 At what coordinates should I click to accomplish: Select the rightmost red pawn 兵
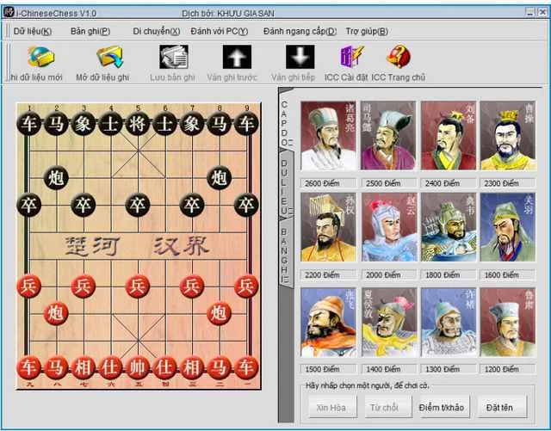(x=246, y=286)
